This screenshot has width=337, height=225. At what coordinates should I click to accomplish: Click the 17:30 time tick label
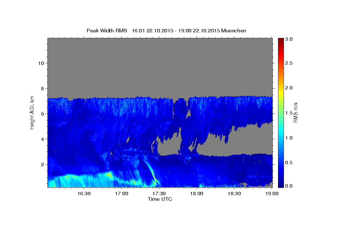click(x=159, y=194)
